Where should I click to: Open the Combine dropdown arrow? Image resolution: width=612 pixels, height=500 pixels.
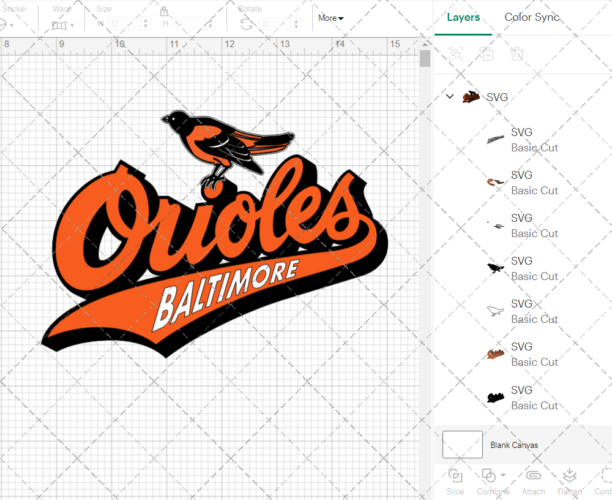pyautogui.click(x=503, y=475)
